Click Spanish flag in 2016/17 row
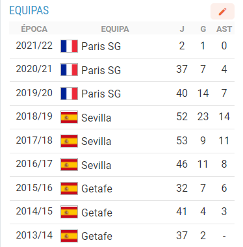Image resolution: width=243 pixels, height=247 pixels. [69, 164]
